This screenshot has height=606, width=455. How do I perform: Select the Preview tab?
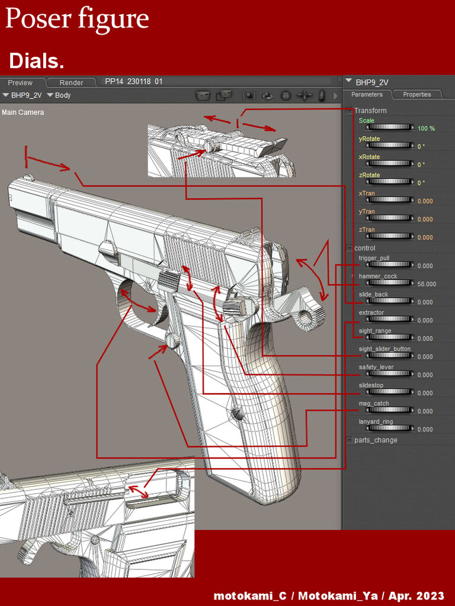coord(21,83)
